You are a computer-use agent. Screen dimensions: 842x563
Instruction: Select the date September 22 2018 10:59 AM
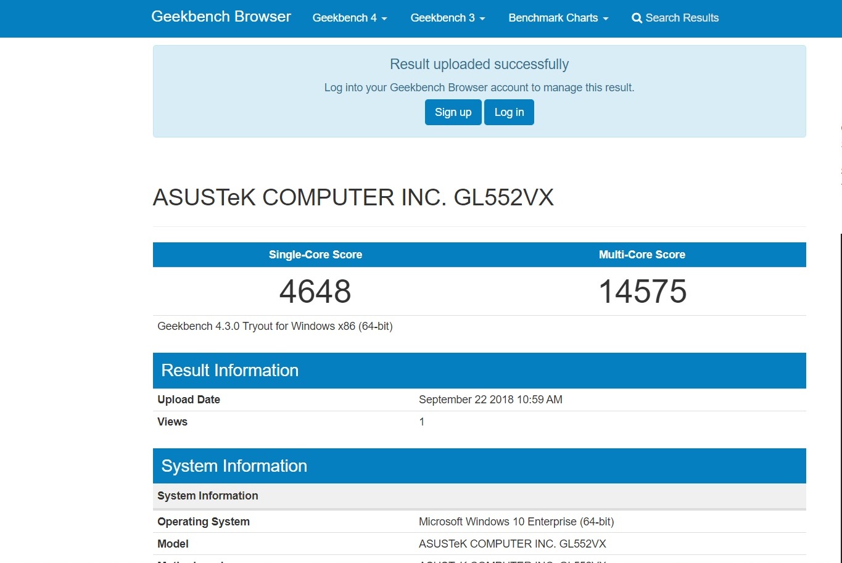click(490, 400)
